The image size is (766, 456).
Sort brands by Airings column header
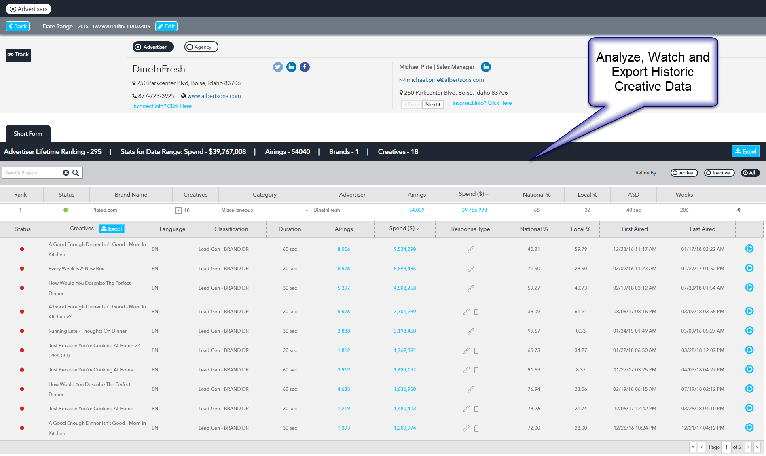click(417, 195)
